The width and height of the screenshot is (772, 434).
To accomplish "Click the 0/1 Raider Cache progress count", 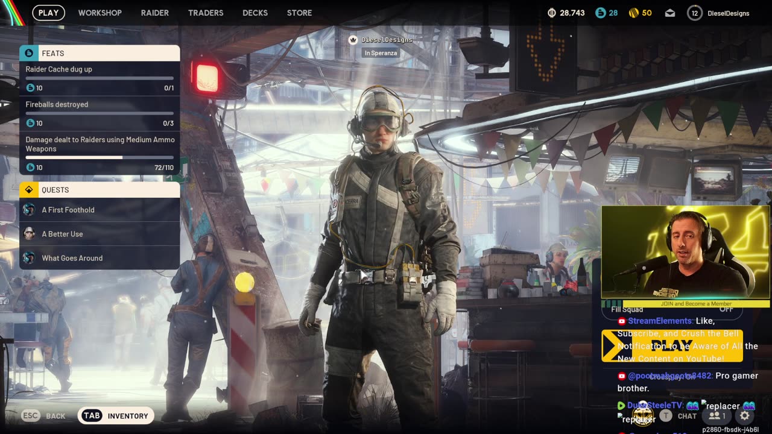I will coord(168,88).
